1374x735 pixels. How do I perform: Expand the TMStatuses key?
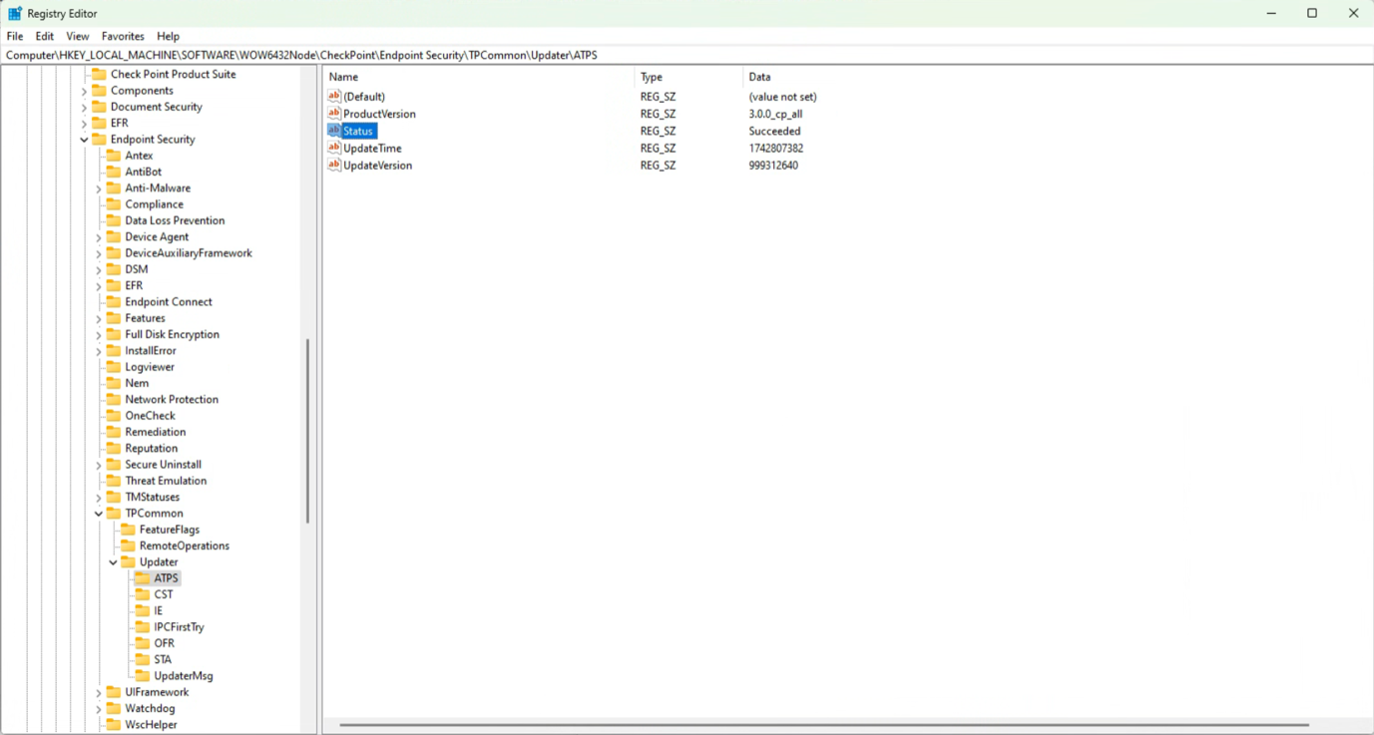[99, 498]
